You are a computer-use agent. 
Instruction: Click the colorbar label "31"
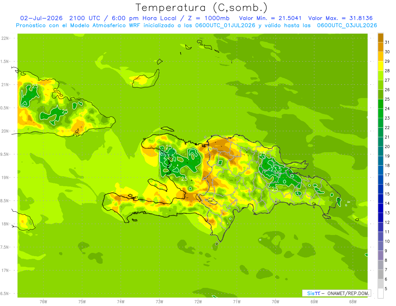click(x=387, y=43)
